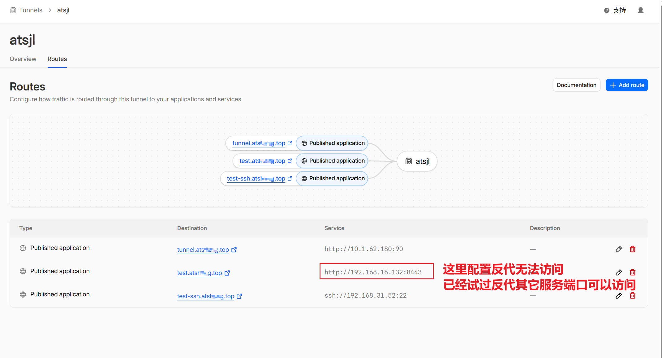
Task: Switch to the Overview tab
Action: tap(23, 59)
